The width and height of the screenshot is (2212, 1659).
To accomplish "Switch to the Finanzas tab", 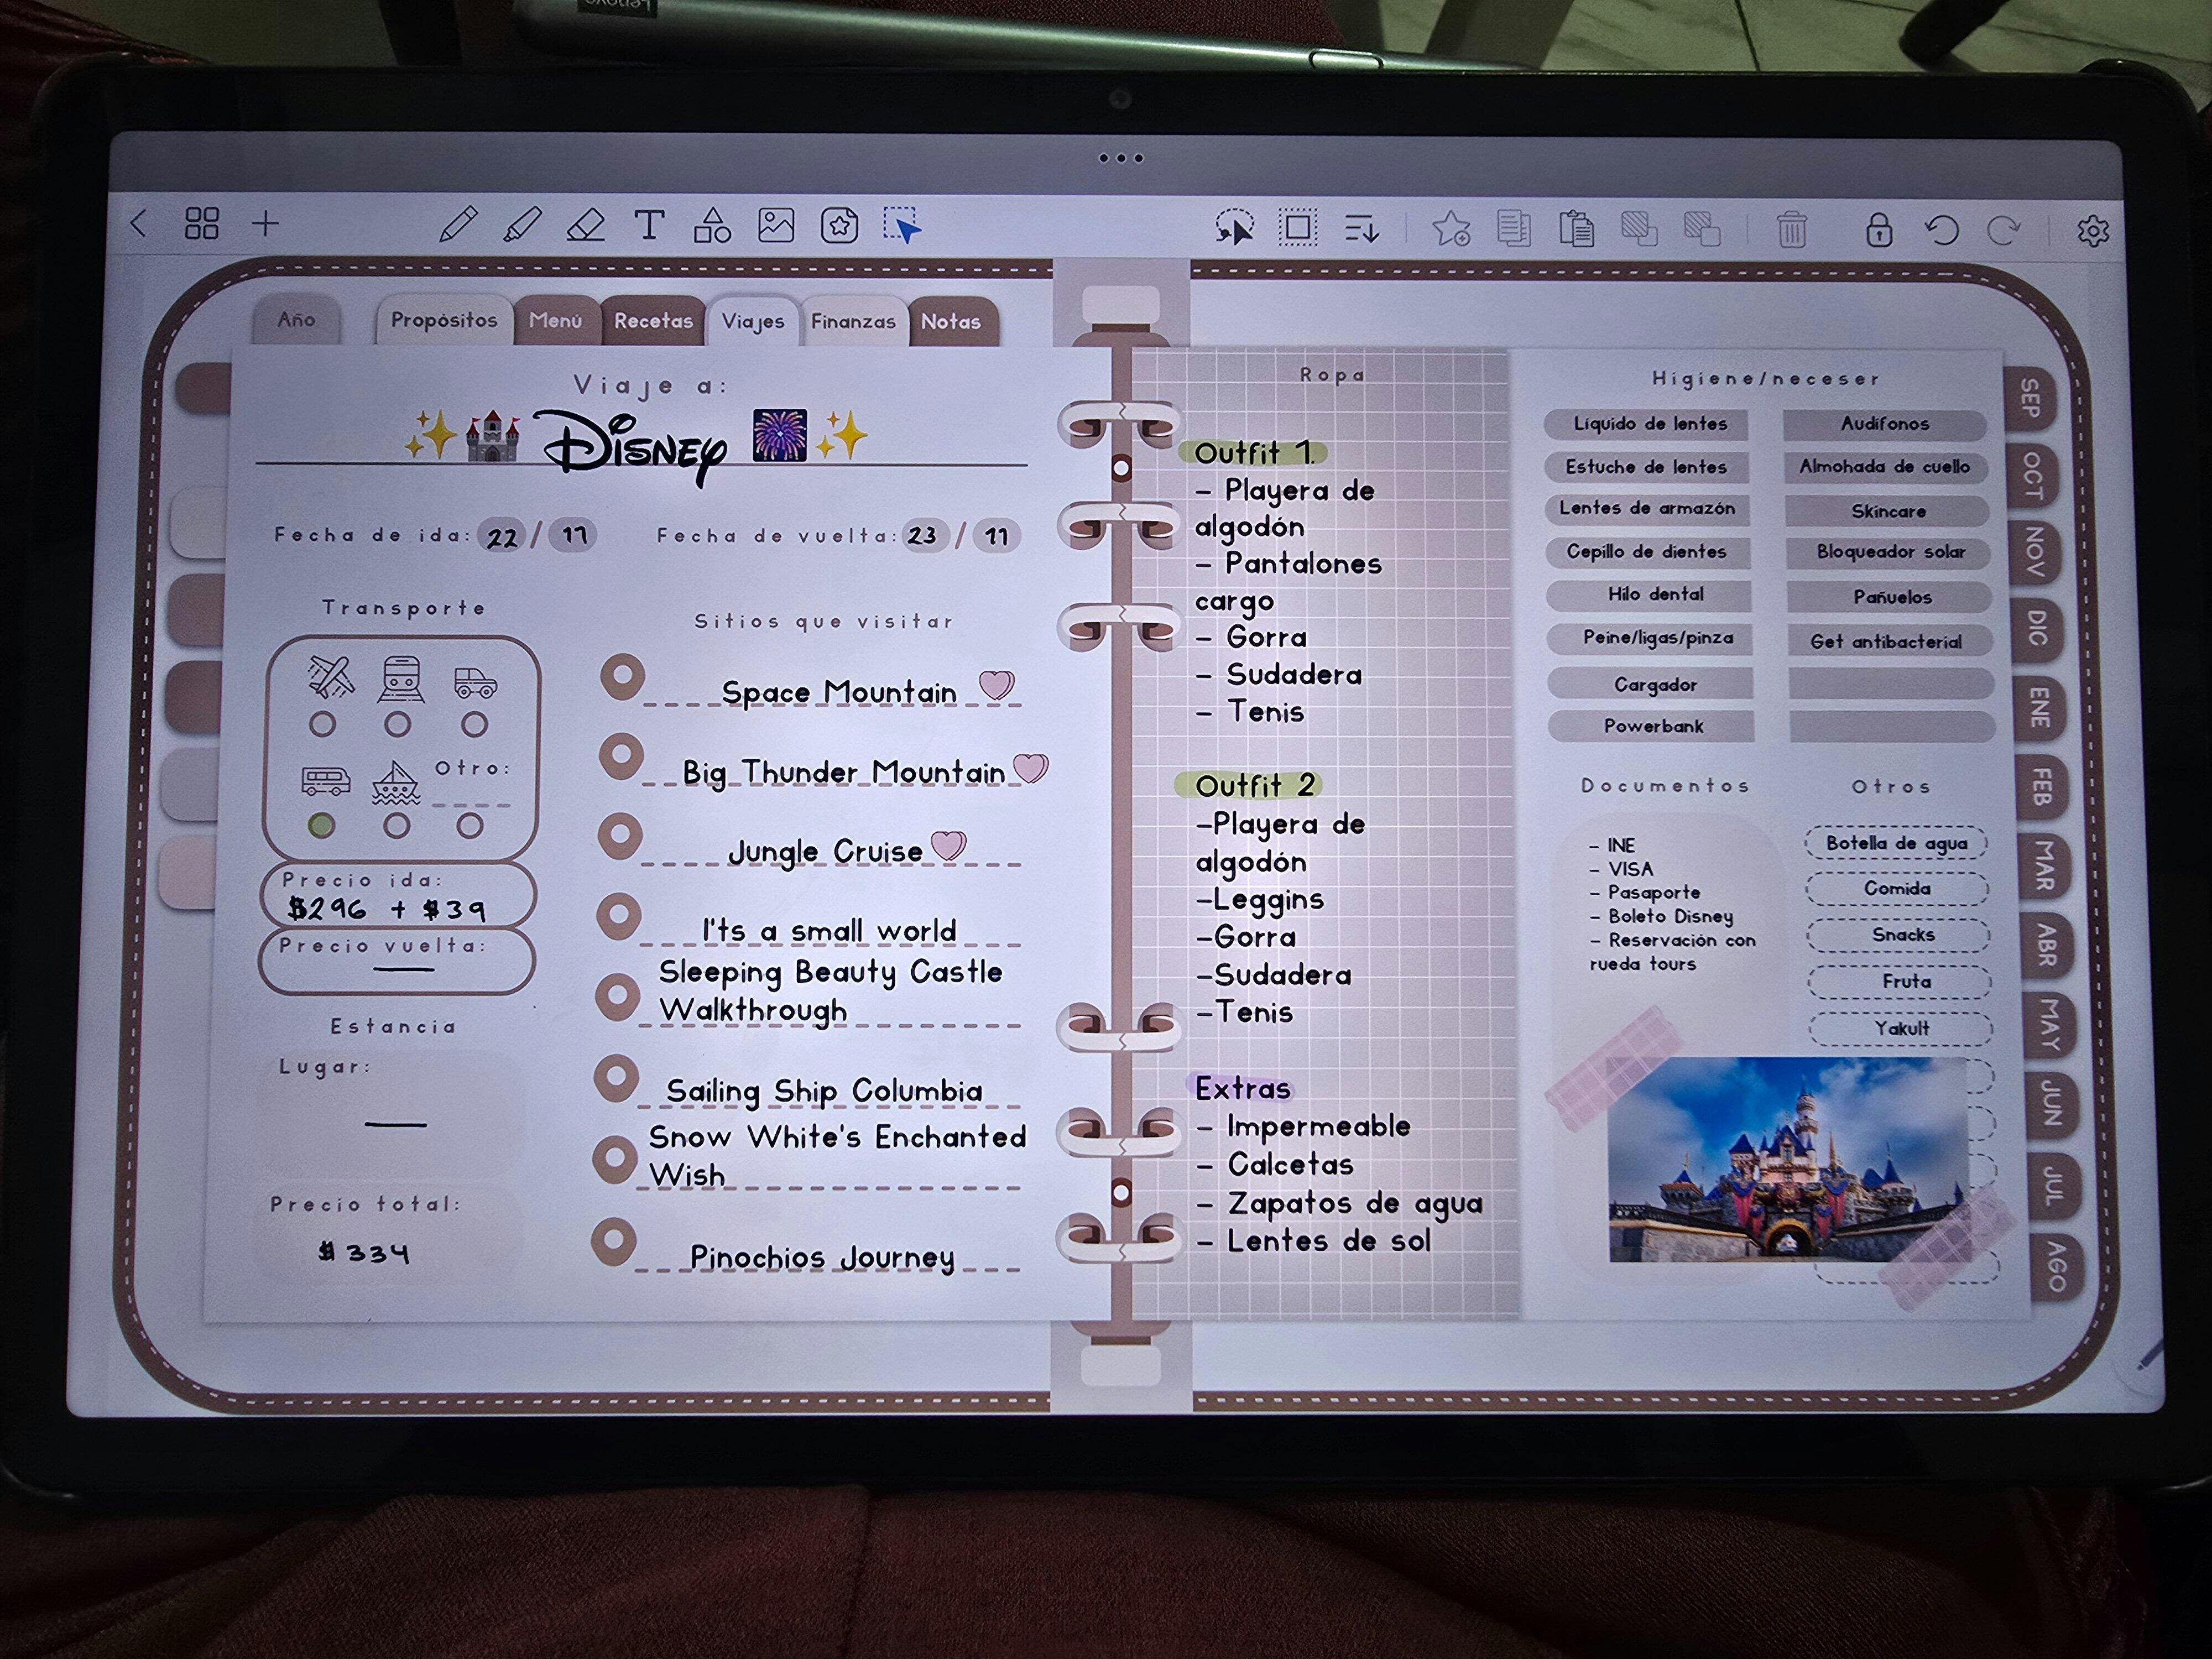I will [853, 322].
